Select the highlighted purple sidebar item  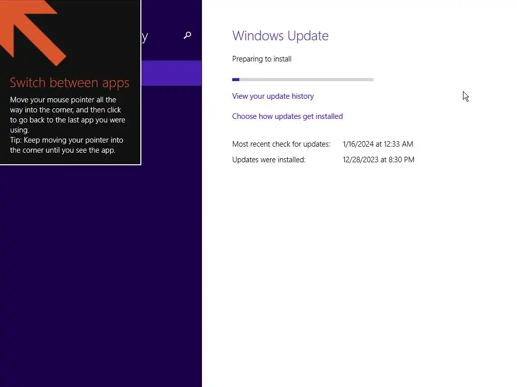pyautogui.click(x=172, y=73)
